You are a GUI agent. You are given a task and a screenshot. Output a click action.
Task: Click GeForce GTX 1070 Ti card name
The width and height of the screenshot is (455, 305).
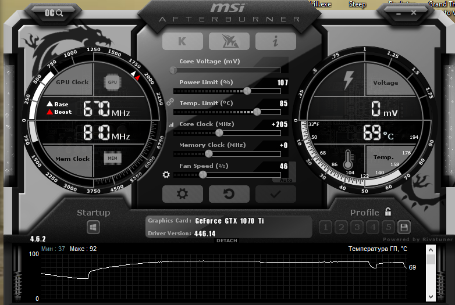(x=229, y=221)
